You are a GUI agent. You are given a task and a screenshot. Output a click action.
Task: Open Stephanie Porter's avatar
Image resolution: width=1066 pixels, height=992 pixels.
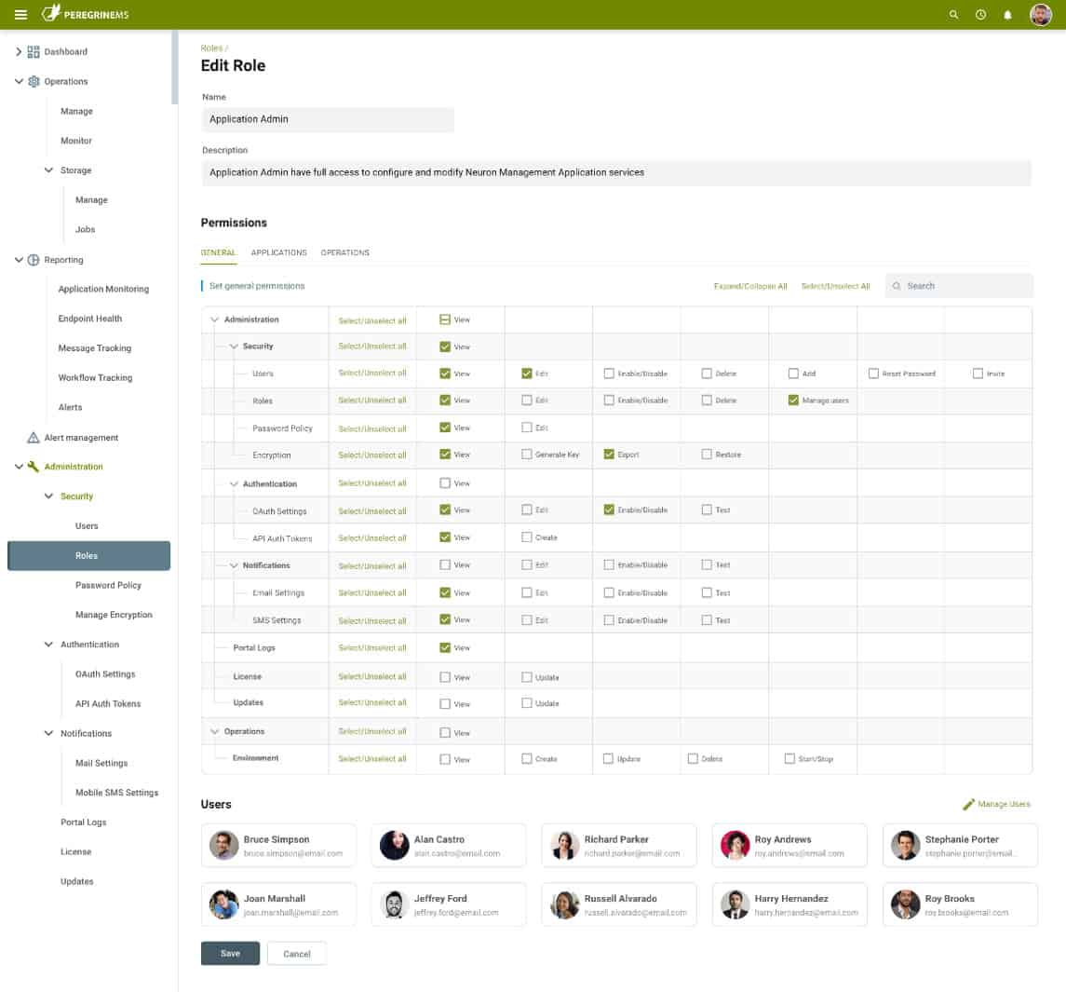(906, 845)
